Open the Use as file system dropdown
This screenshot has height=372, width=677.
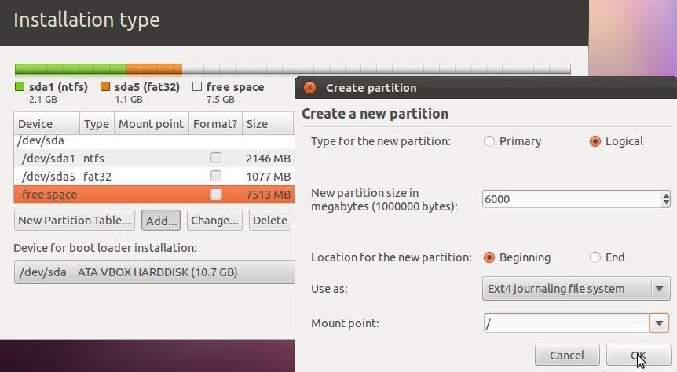tap(576, 288)
